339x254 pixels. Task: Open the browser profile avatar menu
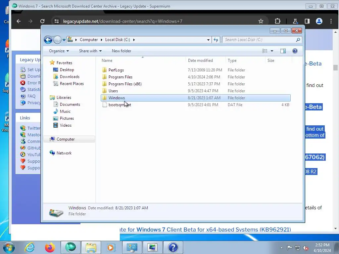(x=319, y=21)
